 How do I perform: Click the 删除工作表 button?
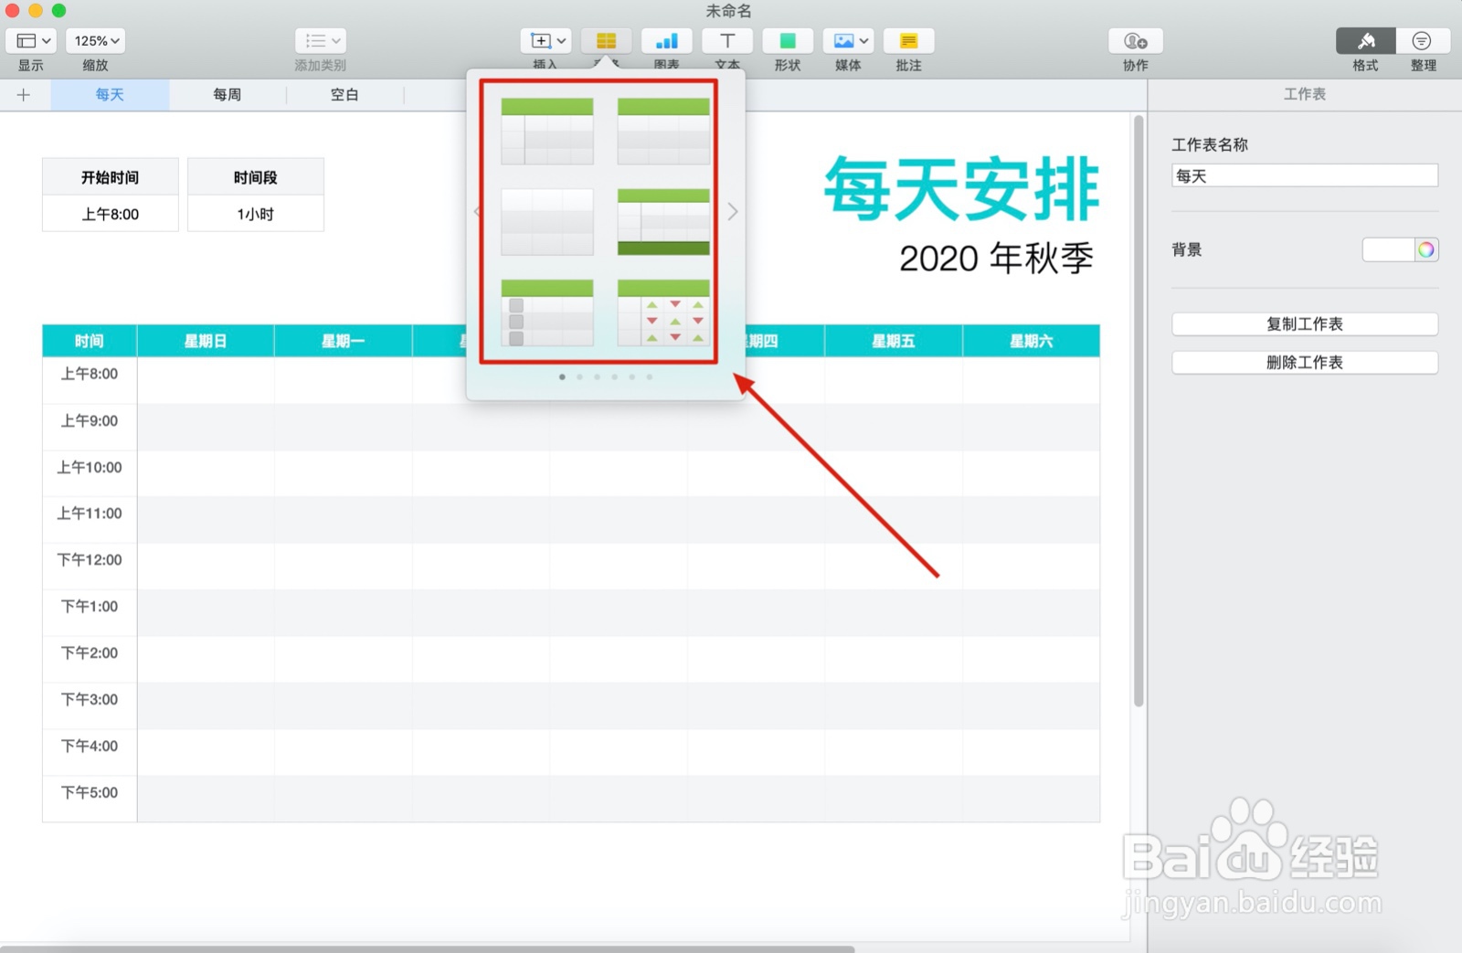pos(1304,362)
